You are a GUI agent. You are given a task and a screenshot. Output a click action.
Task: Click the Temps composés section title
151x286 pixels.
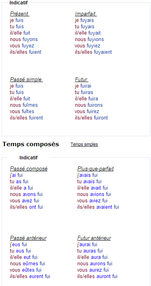31,144
